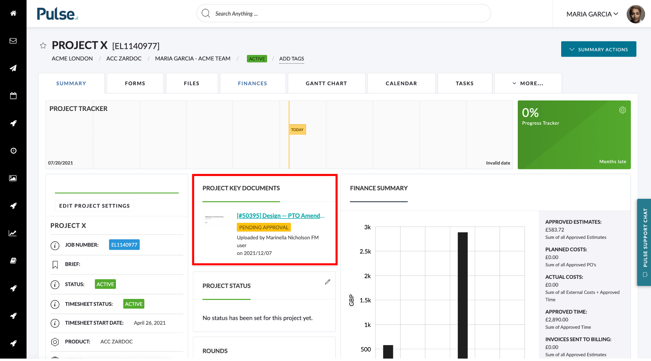Open Progress Tracker gear settings
Viewport: 651px width, 361px height.
coord(623,110)
